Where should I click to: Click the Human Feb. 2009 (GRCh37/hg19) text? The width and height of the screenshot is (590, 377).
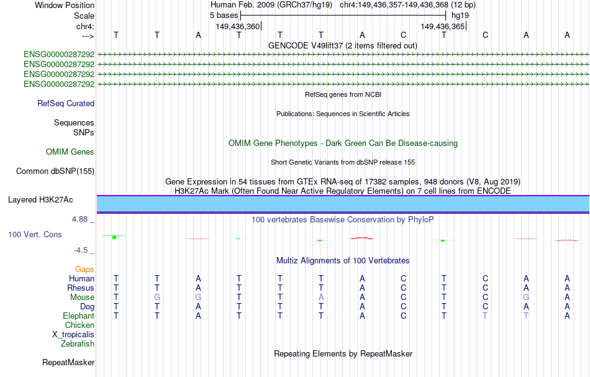[x=271, y=5]
